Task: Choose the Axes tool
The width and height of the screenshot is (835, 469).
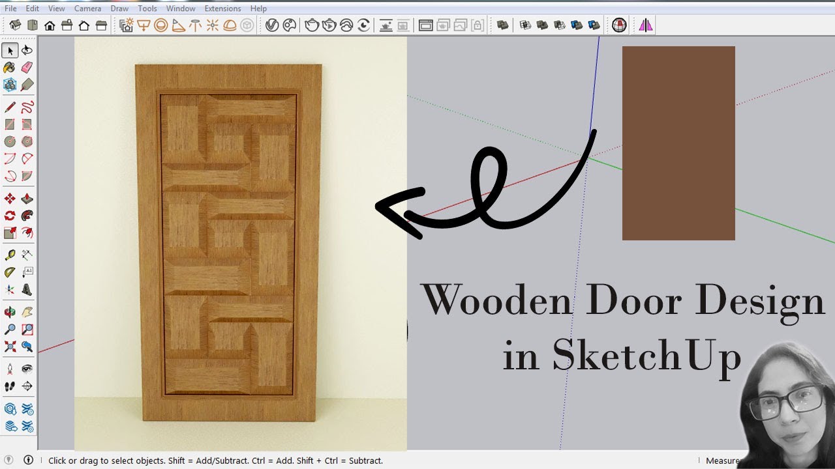Action: (x=10, y=289)
